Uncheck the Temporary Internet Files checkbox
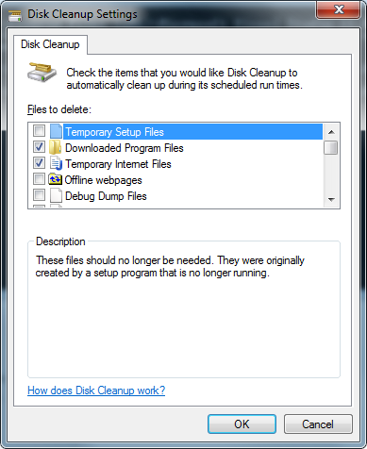Screen dimensions: 367x449 (x=40, y=163)
